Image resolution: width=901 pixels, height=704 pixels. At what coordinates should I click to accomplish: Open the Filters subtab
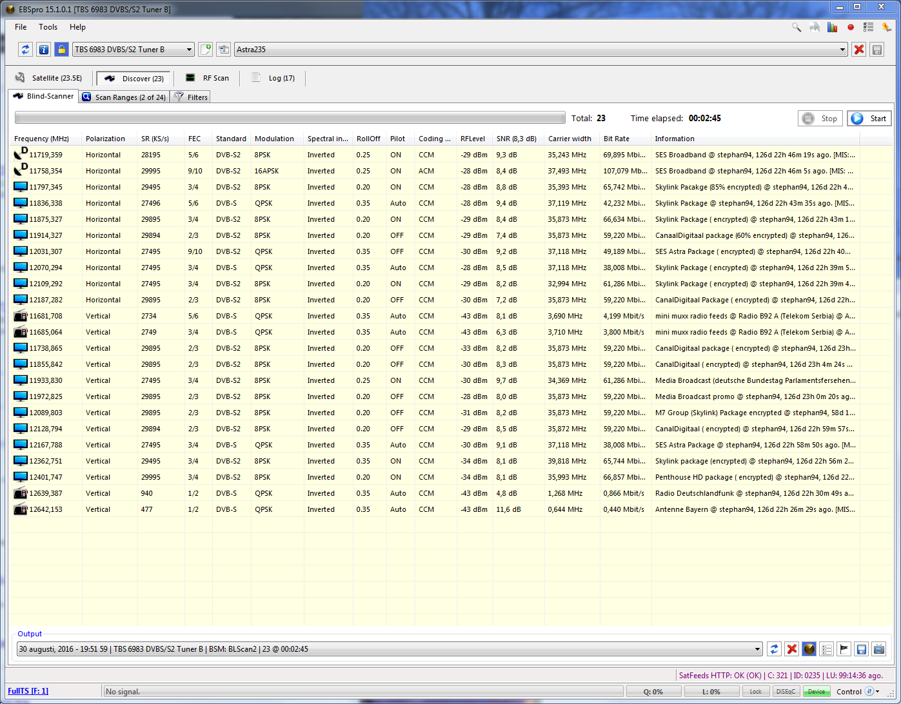click(x=190, y=97)
